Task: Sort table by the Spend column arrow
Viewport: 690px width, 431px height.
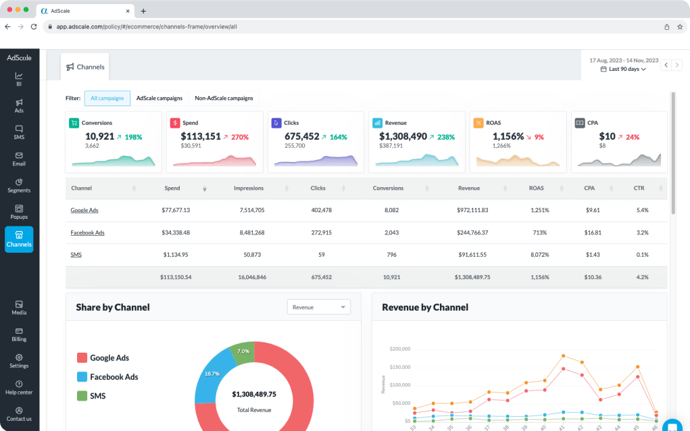Action: 205,188
